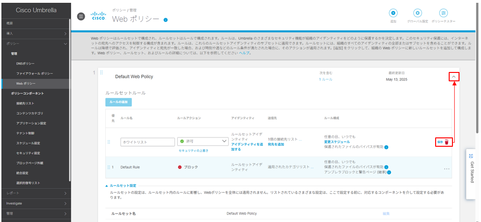Image resolution: width=481 pixels, height=222 pixels.
Task: Select Web ポリシー in sidebar
Action: tap(35, 84)
